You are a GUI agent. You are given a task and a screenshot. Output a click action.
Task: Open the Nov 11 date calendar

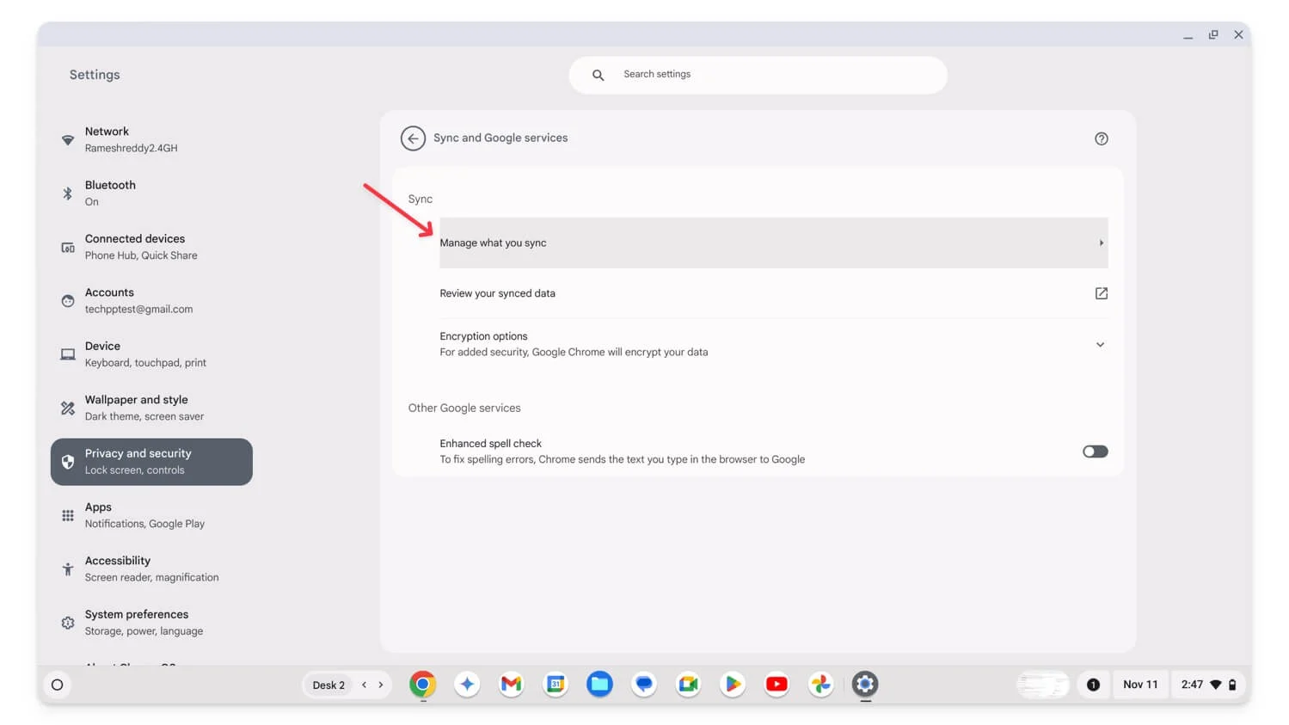click(1140, 685)
